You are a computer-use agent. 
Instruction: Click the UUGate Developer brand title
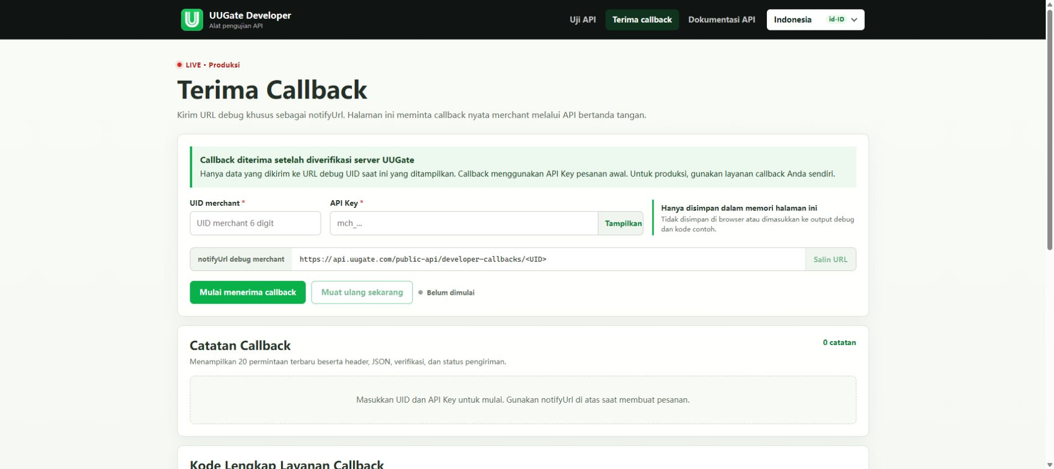point(250,15)
